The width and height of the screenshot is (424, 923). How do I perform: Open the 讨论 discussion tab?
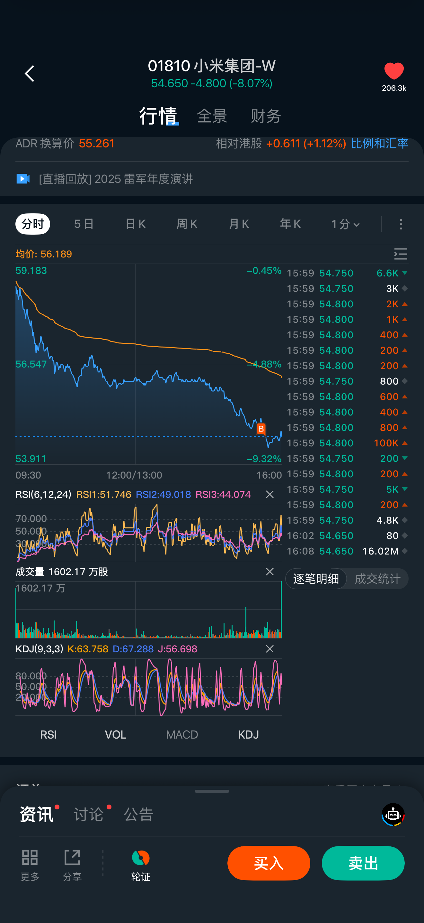point(89,815)
